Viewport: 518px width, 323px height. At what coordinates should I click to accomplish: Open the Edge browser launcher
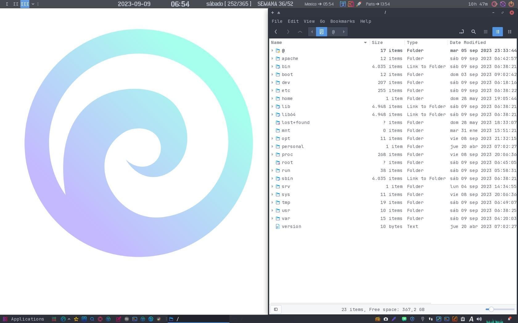(151, 319)
